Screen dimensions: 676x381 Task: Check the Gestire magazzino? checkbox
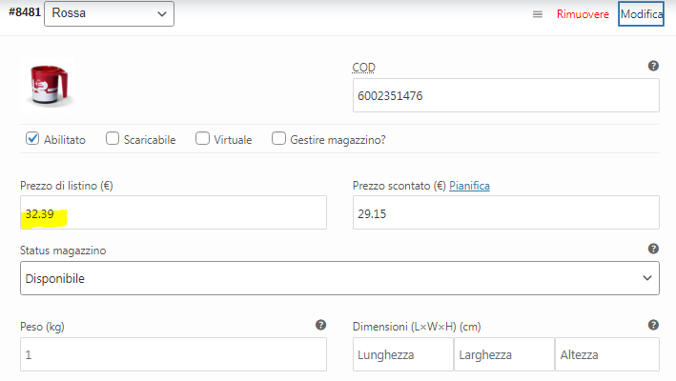tap(279, 139)
